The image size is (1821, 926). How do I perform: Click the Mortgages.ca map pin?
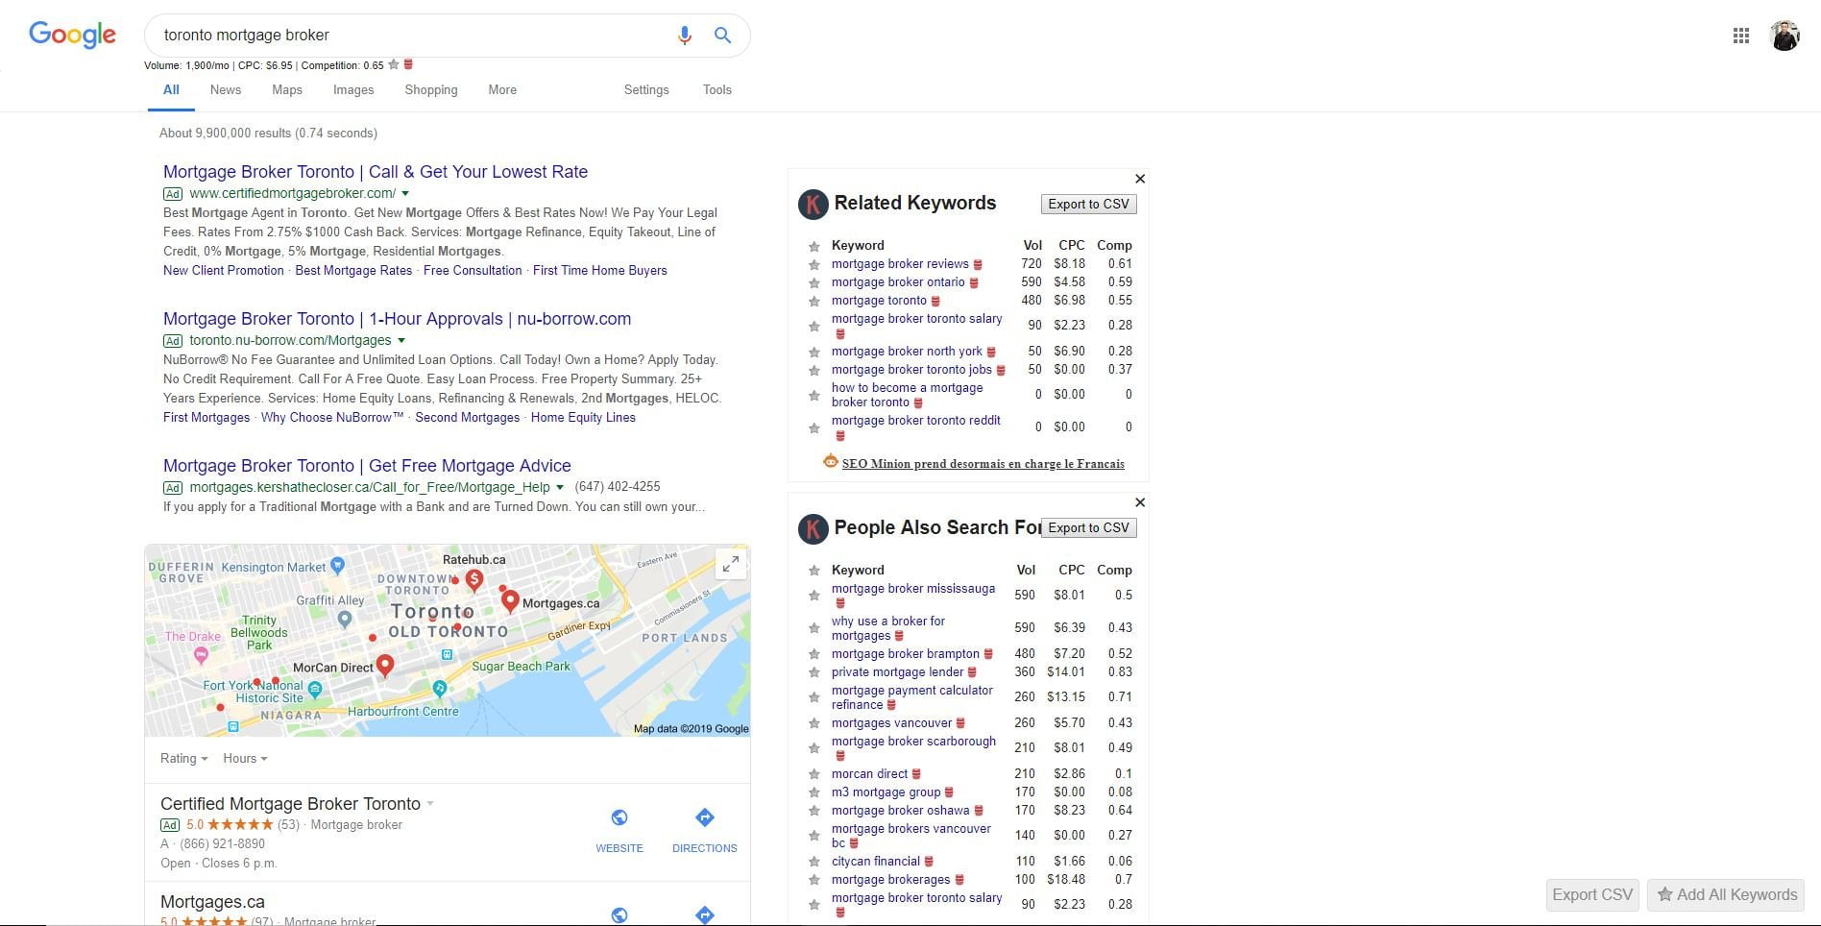(510, 601)
